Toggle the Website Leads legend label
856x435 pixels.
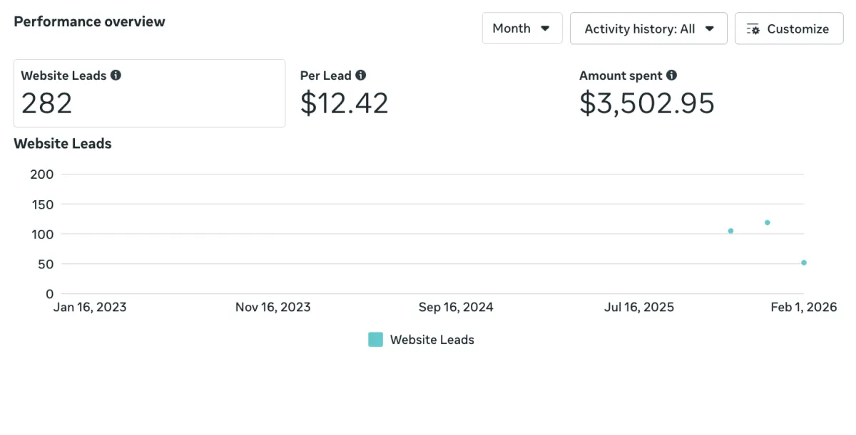(x=432, y=340)
